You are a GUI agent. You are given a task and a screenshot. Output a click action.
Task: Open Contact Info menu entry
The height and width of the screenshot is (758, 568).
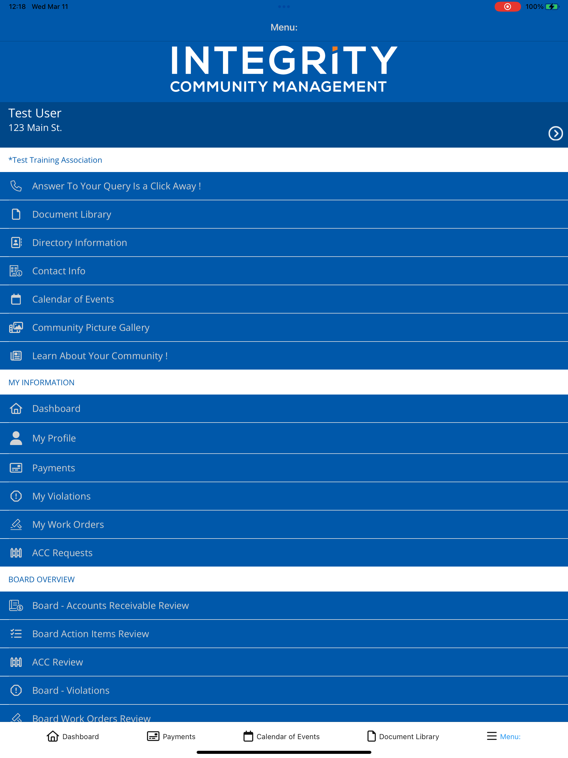pyautogui.click(x=284, y=271)
